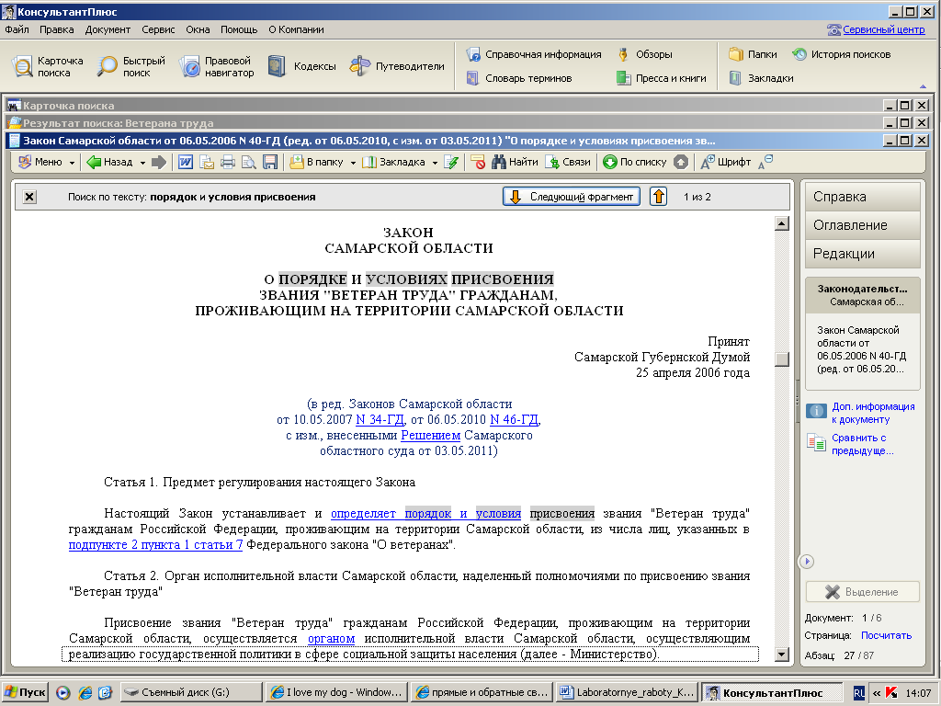Click Выделение button in right panel

[862, 592]
